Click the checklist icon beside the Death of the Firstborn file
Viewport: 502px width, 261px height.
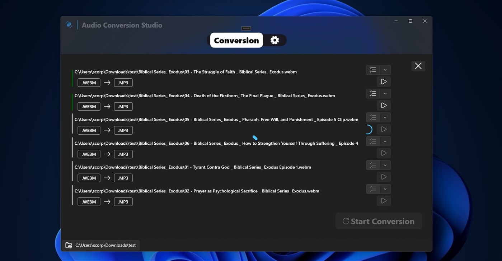click(x=372, y=93)
